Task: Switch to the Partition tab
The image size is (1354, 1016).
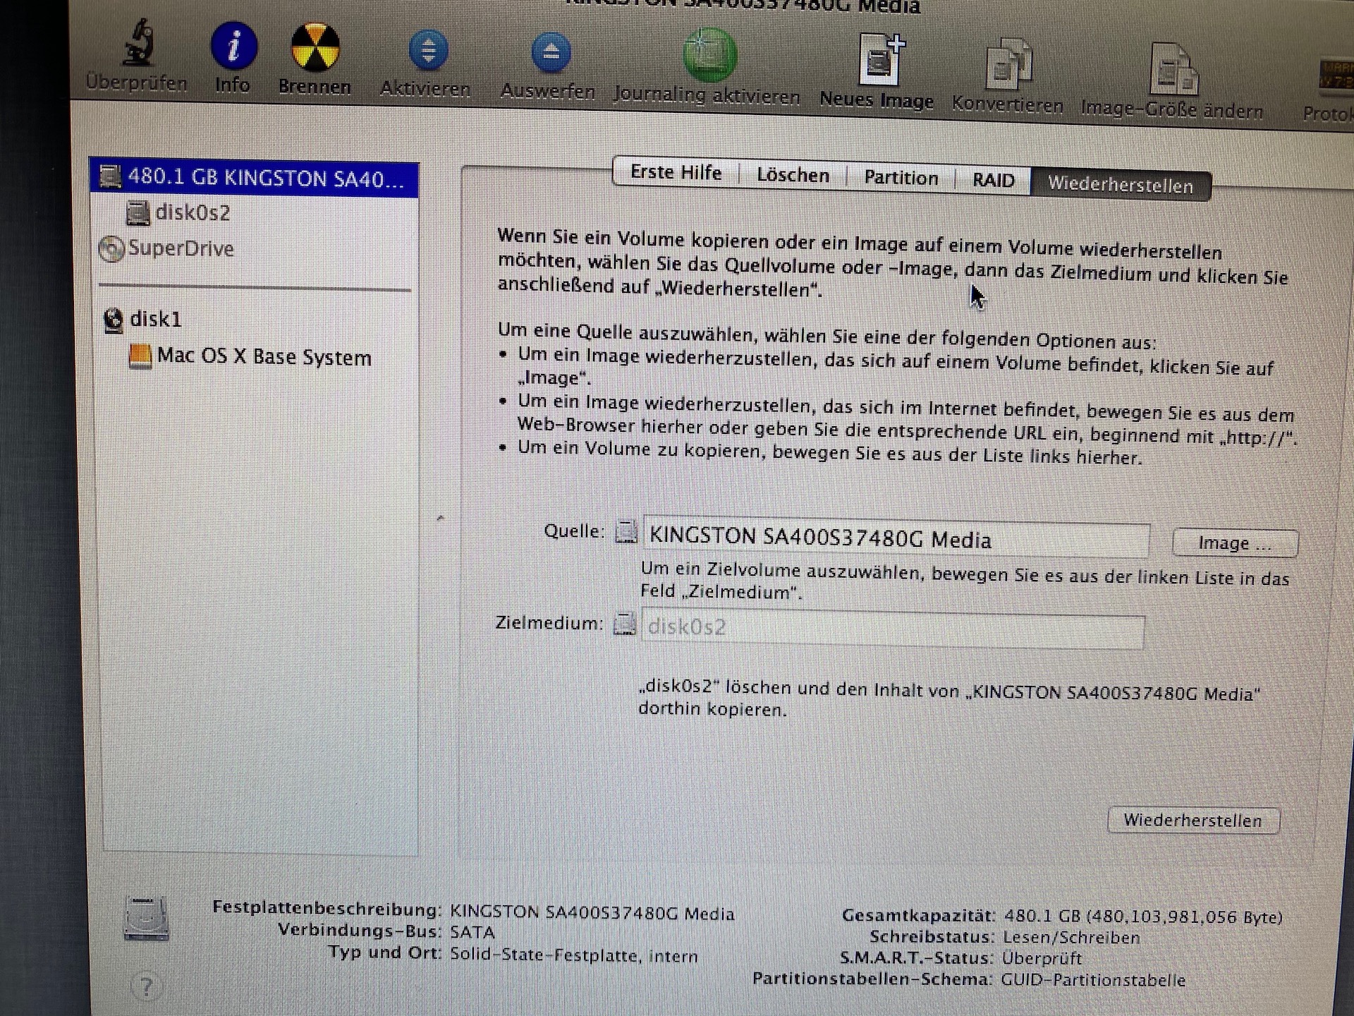Action: click(x=901, y=178)
